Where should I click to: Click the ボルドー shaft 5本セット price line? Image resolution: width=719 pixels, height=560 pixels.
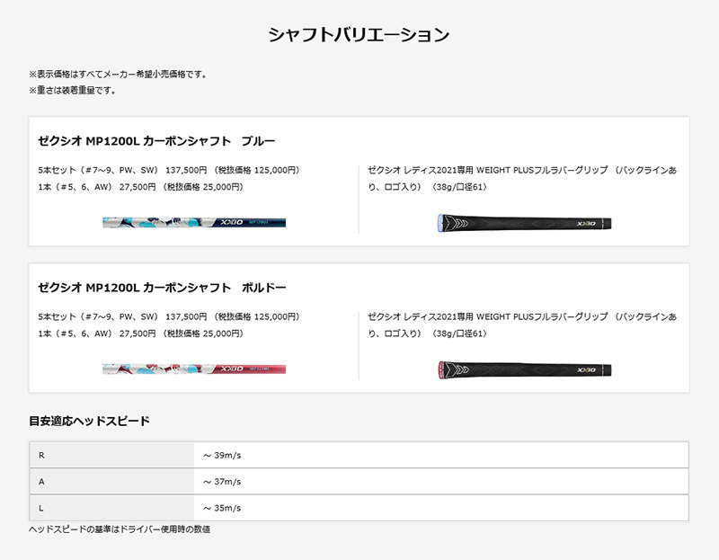pyautogui.click(x=169, y=317)
